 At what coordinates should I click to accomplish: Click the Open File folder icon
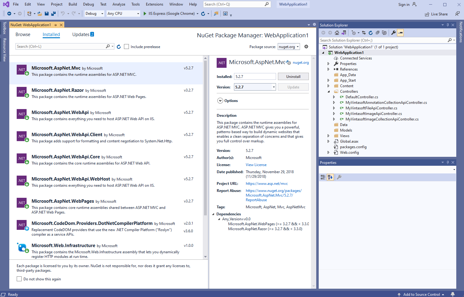pyautogui.click(x=40, y=14)
